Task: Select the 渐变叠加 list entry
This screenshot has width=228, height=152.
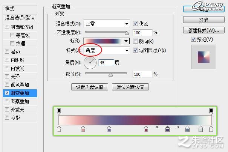Action: (x=20, y=93)
